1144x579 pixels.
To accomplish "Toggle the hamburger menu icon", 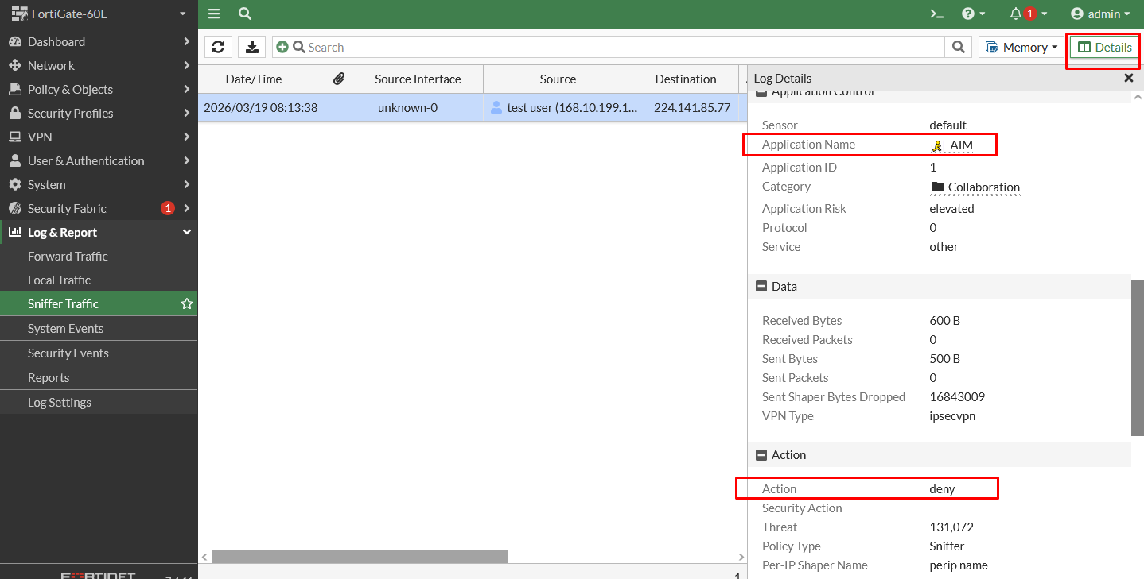I will 214,14.
